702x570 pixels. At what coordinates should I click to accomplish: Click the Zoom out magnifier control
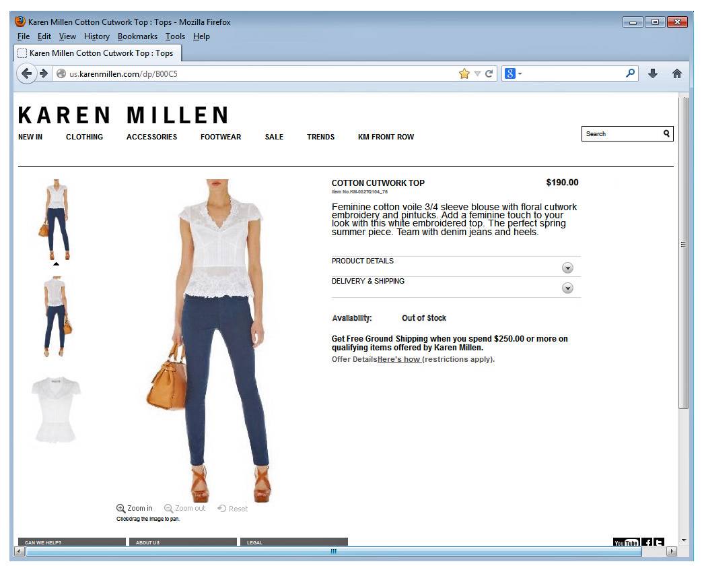point(185,508)
